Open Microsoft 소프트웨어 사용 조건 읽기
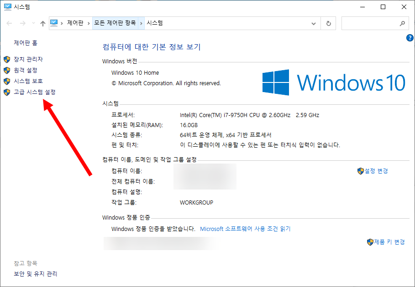 click(245, 229)
